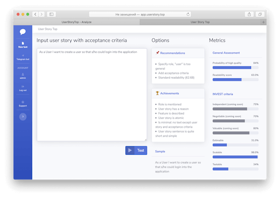The image size is (280, 198).
Task: Open the admin account profile
Action: pos(23,76)
